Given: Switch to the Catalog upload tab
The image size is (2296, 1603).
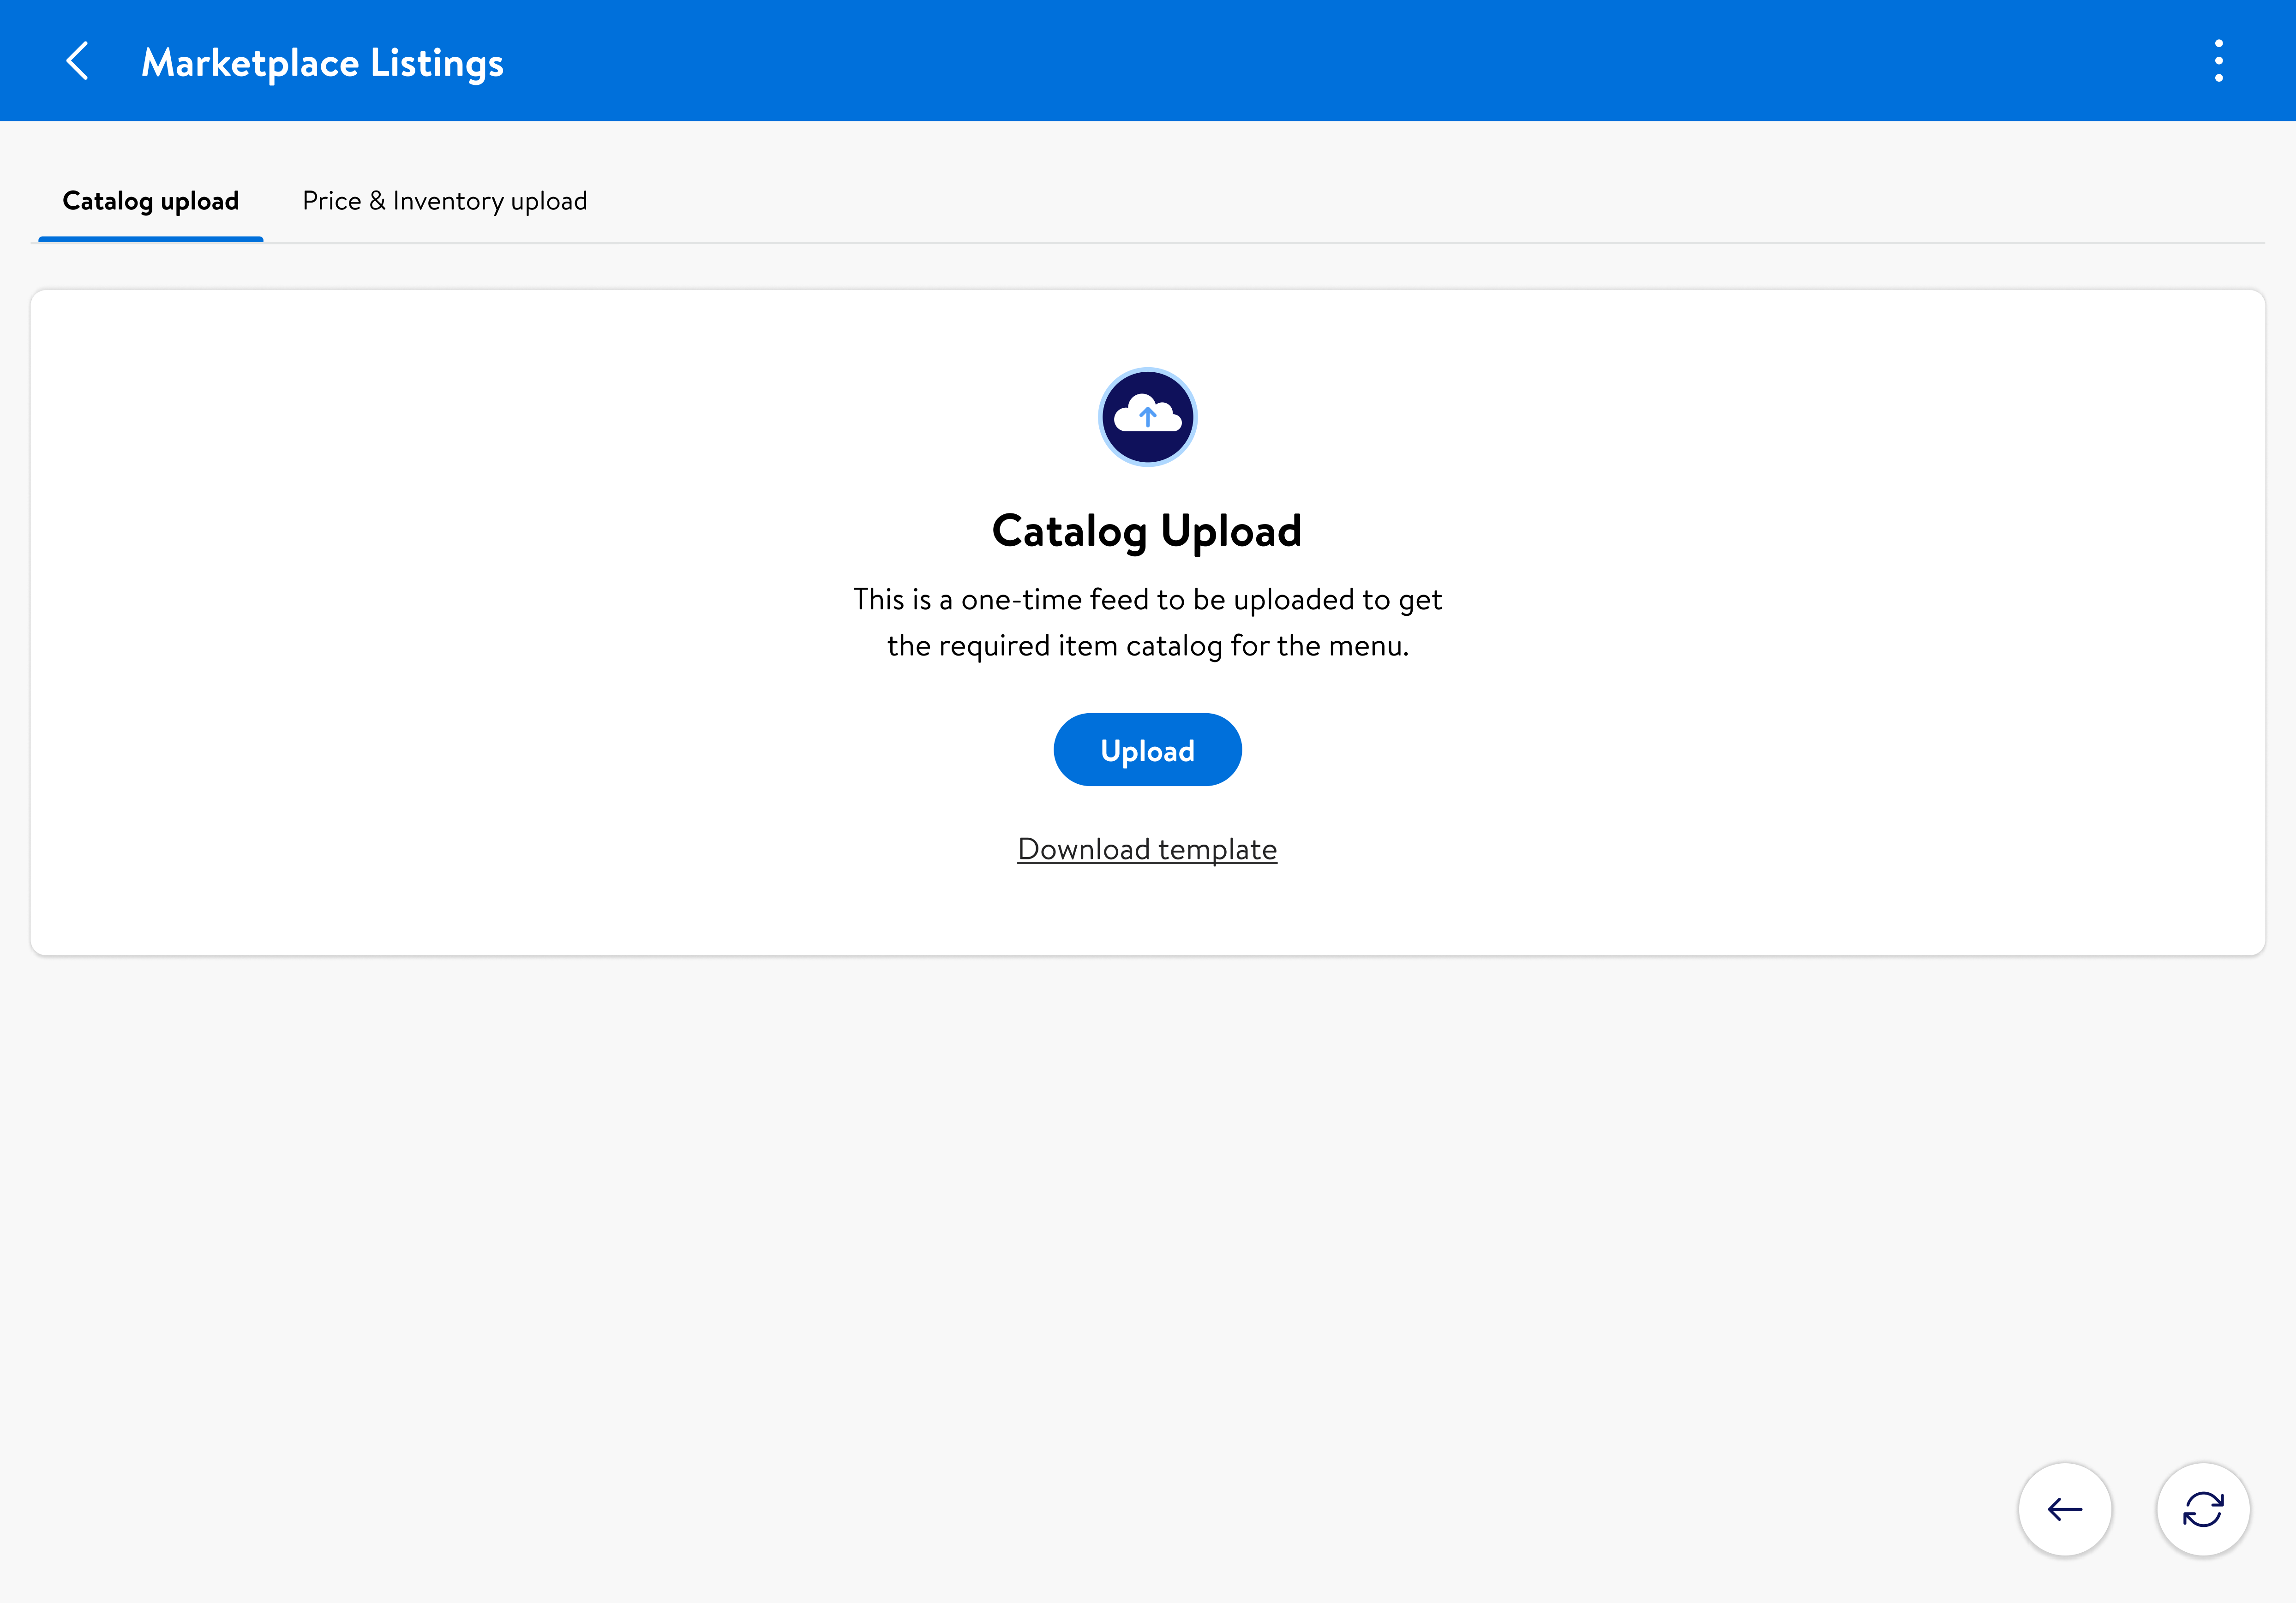Looking at the screenshot, I should [x=150, y=201].
